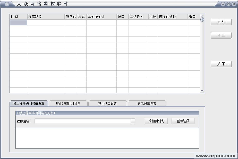Screen dimensions: 238x159
Task: Click the 程序ID column header
Action: pyautogui.click(x=71, y=17)
